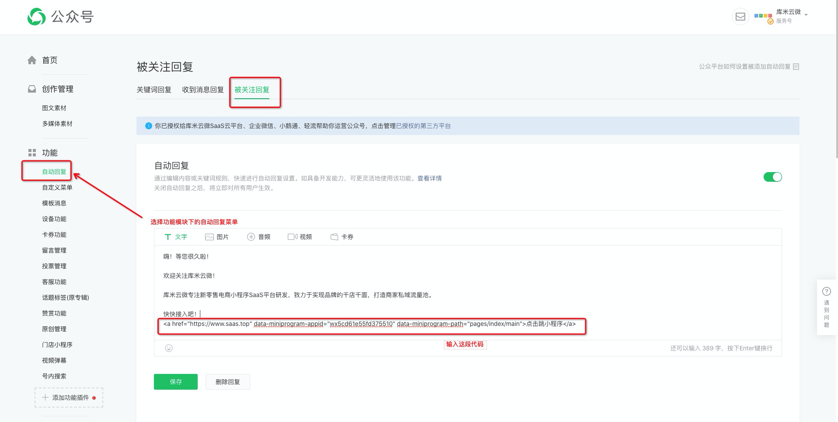Screen dimensions: 838x422
Task: Open 功能 section in sidebar
Action: pos(50,152)
